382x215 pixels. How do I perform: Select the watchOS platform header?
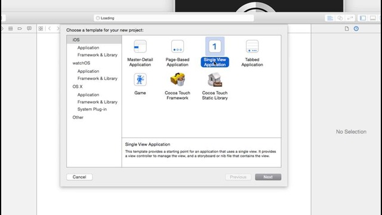point(81,63)
